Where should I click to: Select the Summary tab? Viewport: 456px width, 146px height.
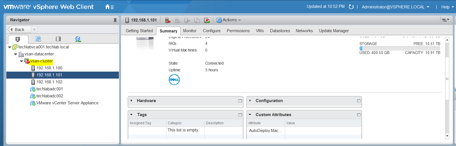point(168,31)
